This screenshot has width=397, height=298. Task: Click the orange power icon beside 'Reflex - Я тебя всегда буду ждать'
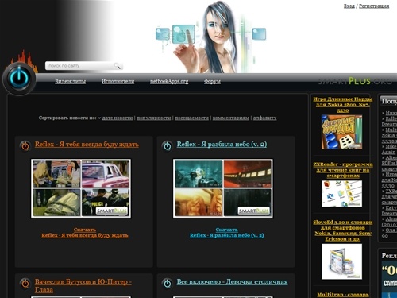pyautogui.click(x=25, y=145)
